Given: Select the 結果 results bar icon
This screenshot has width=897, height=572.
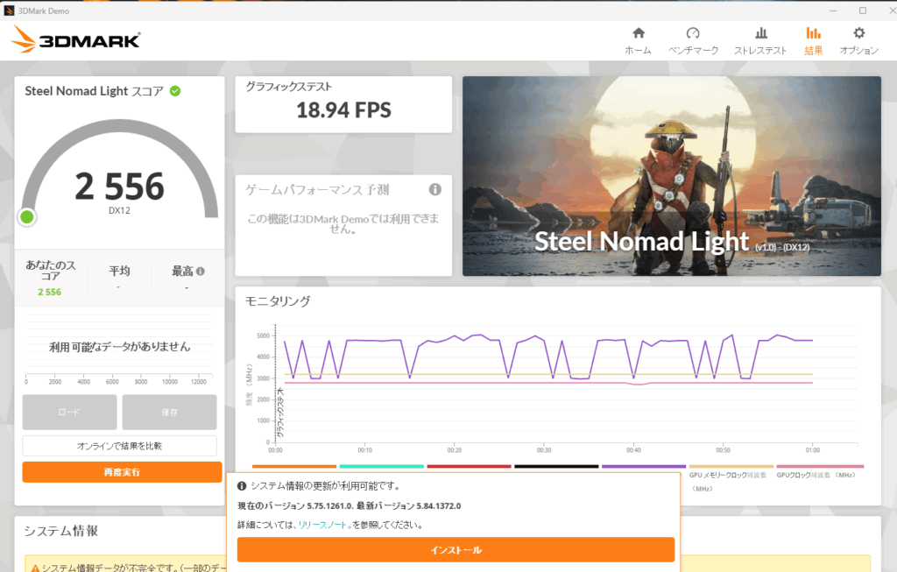Looking at the screenshot, I should click(814, 33).
